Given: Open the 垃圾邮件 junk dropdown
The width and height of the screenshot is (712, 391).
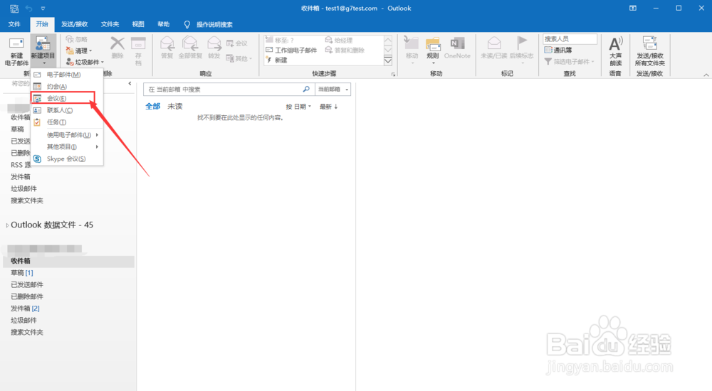Looking at the screenshot, I should [85, 62].
